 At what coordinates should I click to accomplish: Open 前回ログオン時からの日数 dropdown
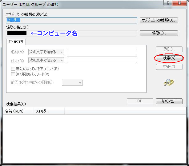tap(72, 83)
